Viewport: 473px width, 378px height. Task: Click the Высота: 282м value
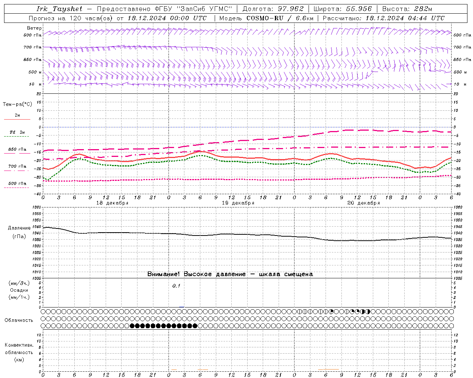coord(407,9)
